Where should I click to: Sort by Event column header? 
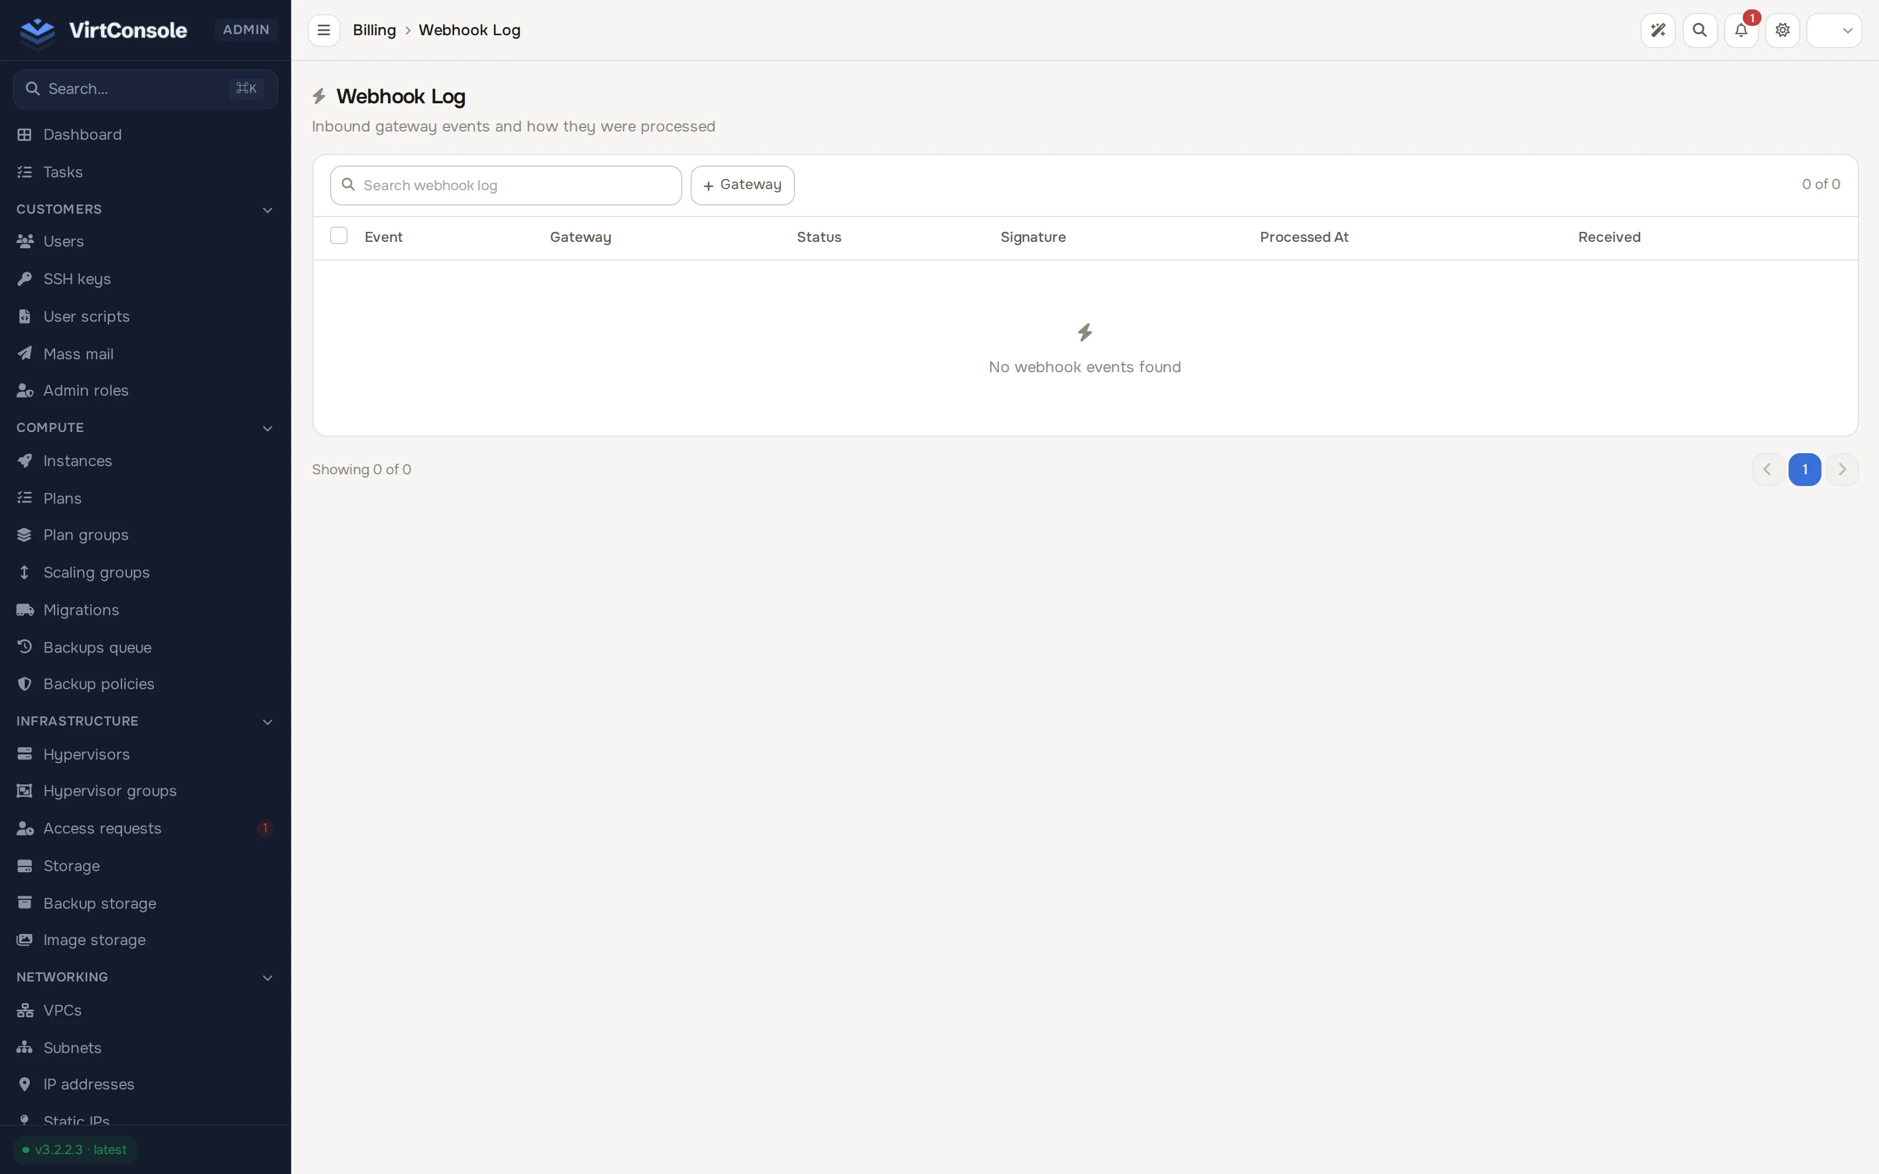pos(383,237)
